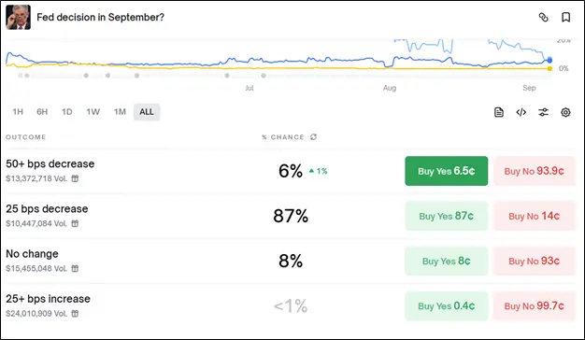Bookmark the Fed decision market

(x=566, y=17)
